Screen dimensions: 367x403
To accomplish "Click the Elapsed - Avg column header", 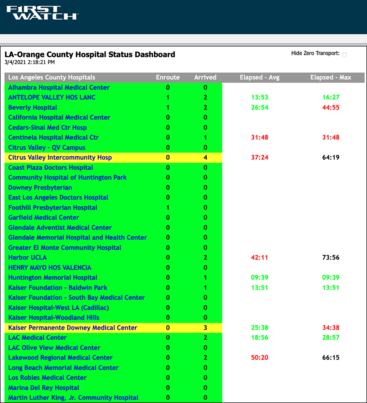I will [259, 77].
